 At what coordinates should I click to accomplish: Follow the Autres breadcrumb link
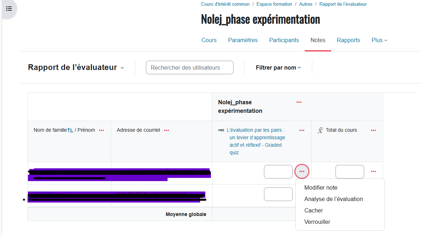pos(305,4)
